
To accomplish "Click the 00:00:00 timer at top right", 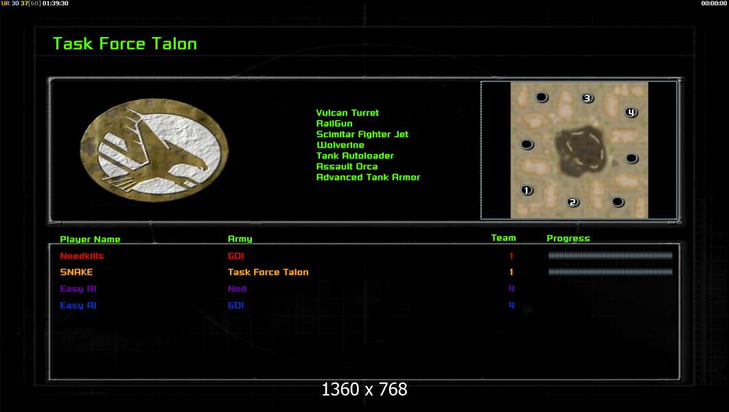I will click(714, 3).
